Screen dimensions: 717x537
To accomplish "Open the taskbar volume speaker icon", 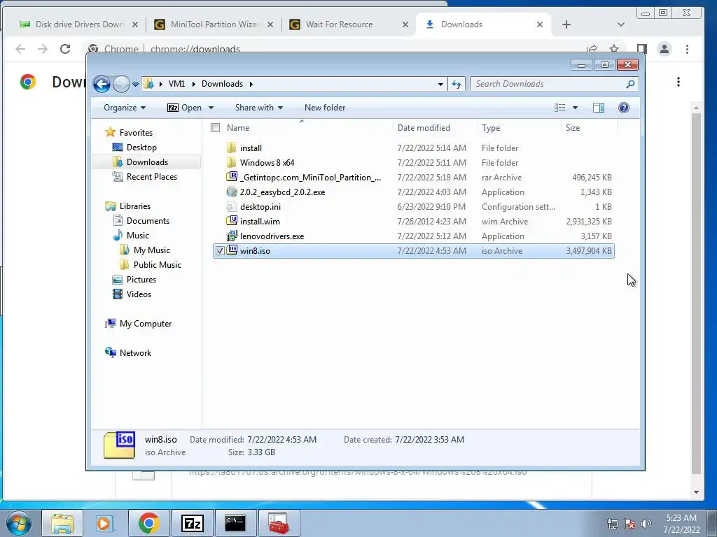I will tap(646, 523).
